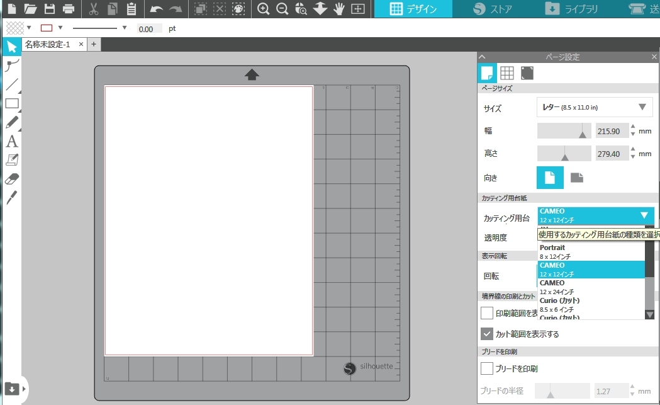The width and height of the screenshot is (660, 405).
Task: Click the Undo arrow icon
Action: coord(157,9)
